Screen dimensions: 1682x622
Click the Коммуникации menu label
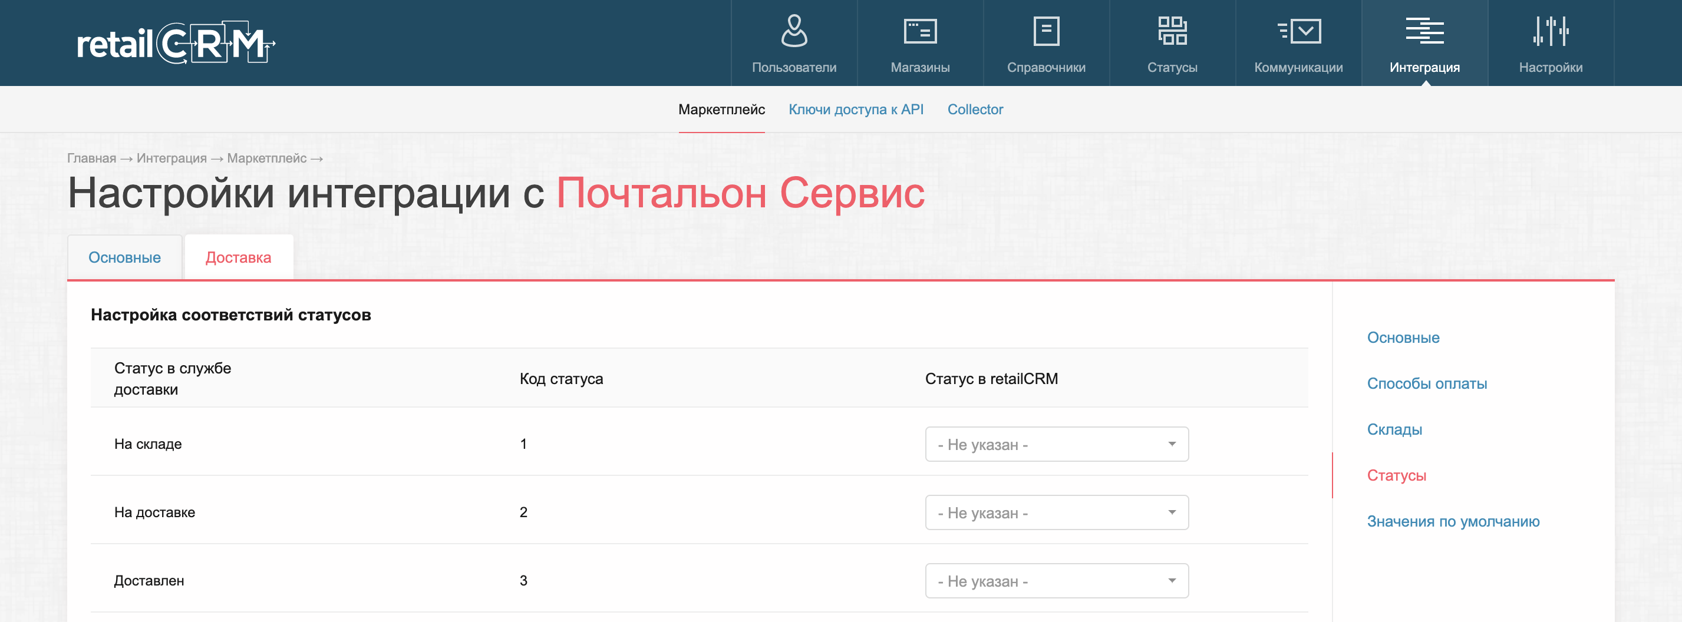[1299, 67]
